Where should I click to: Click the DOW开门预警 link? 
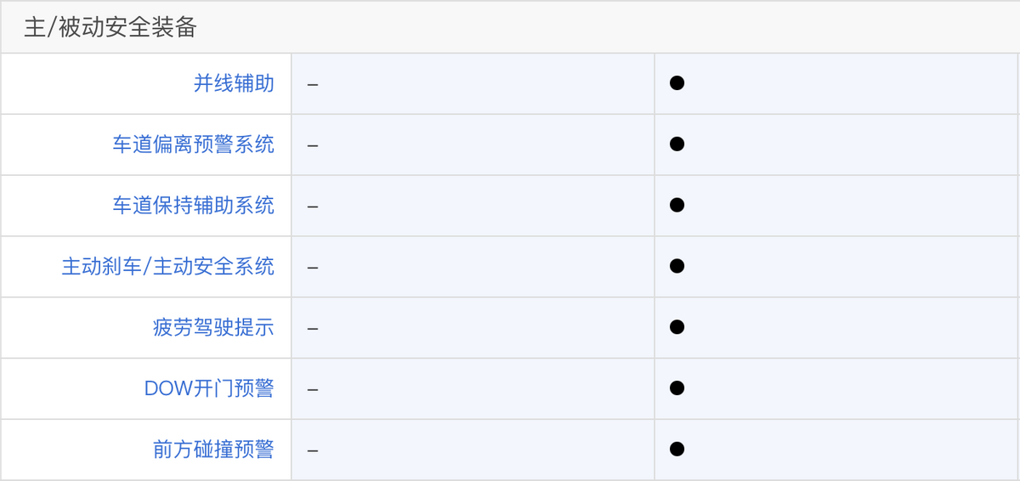[209, 389]
